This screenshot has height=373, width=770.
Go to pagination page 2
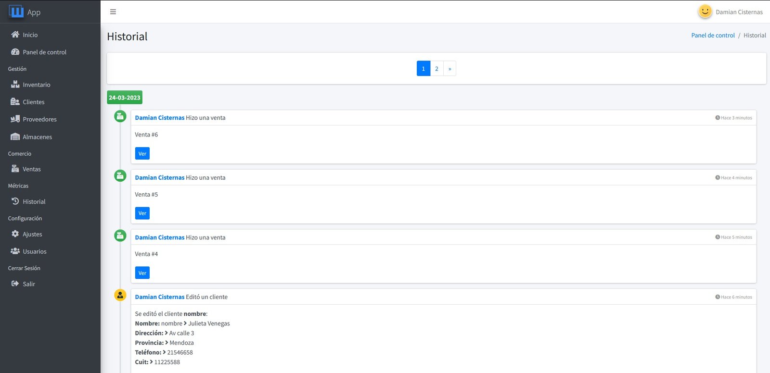(x=436, y=68)
